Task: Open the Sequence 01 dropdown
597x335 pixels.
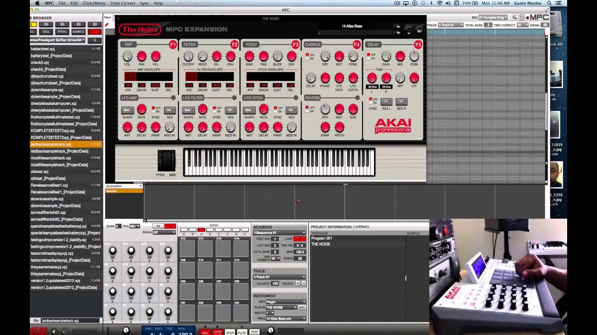Action: coord(279,233)
